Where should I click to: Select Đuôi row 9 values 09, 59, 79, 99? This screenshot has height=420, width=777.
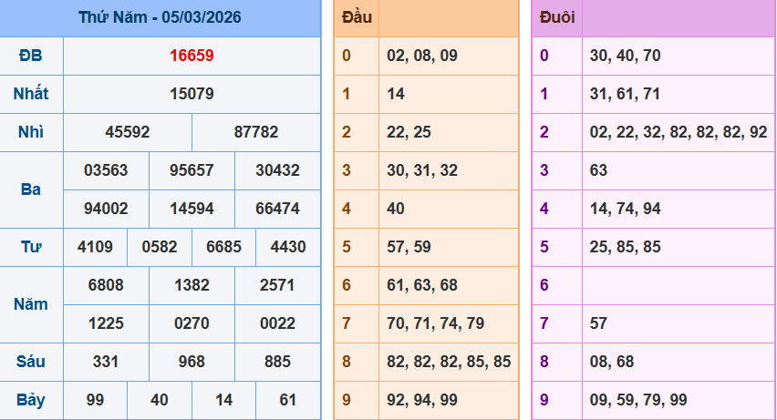click(x=638, y=400)
